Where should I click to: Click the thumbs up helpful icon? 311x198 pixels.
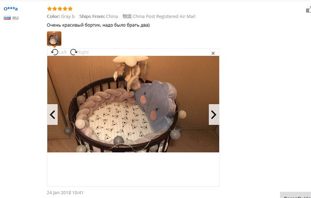coord(309,9)
